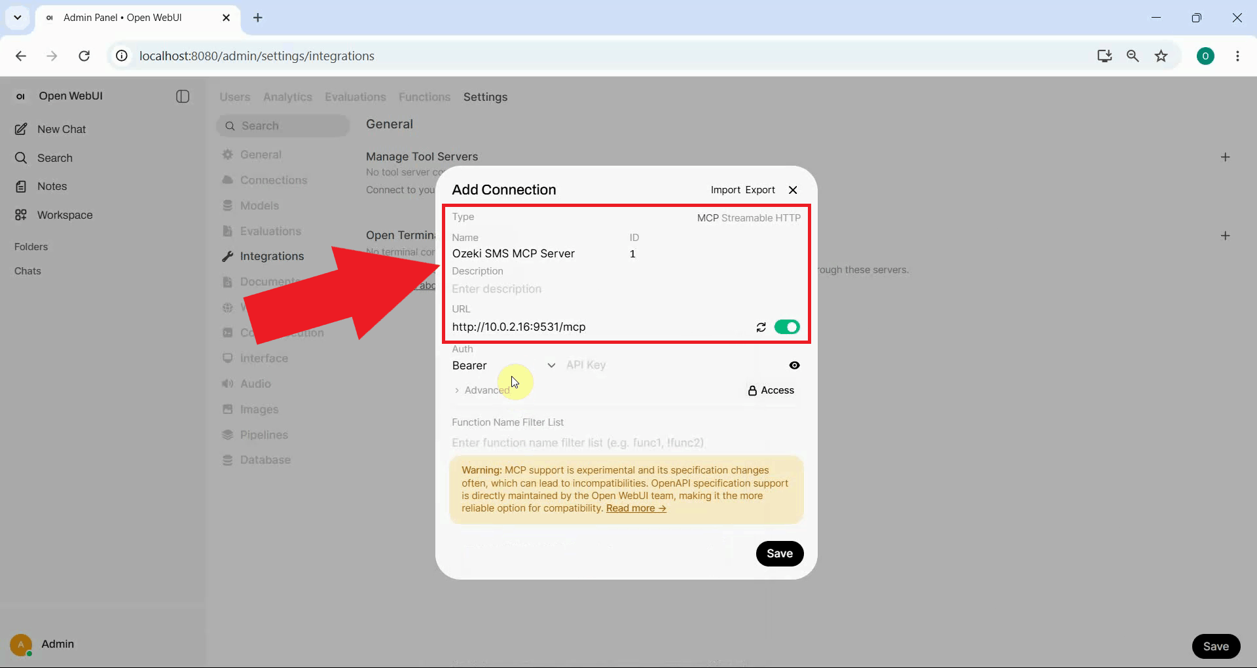
Task: Open Database settings section
Action: point(257,460)
